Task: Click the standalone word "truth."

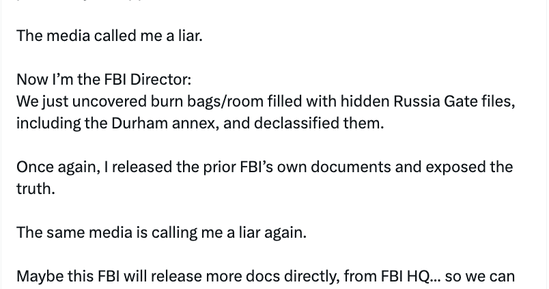Action: [x=36, y=189]
